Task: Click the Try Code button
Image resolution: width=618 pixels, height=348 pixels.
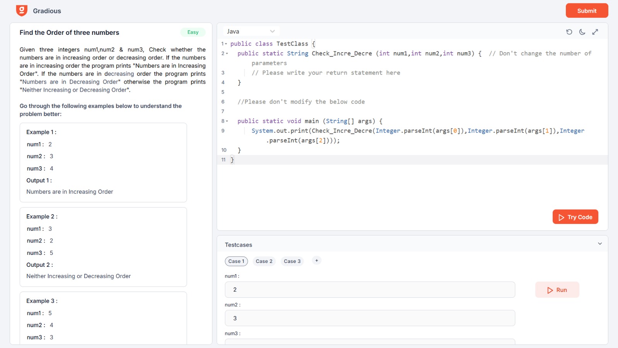Action: [575, 217]
